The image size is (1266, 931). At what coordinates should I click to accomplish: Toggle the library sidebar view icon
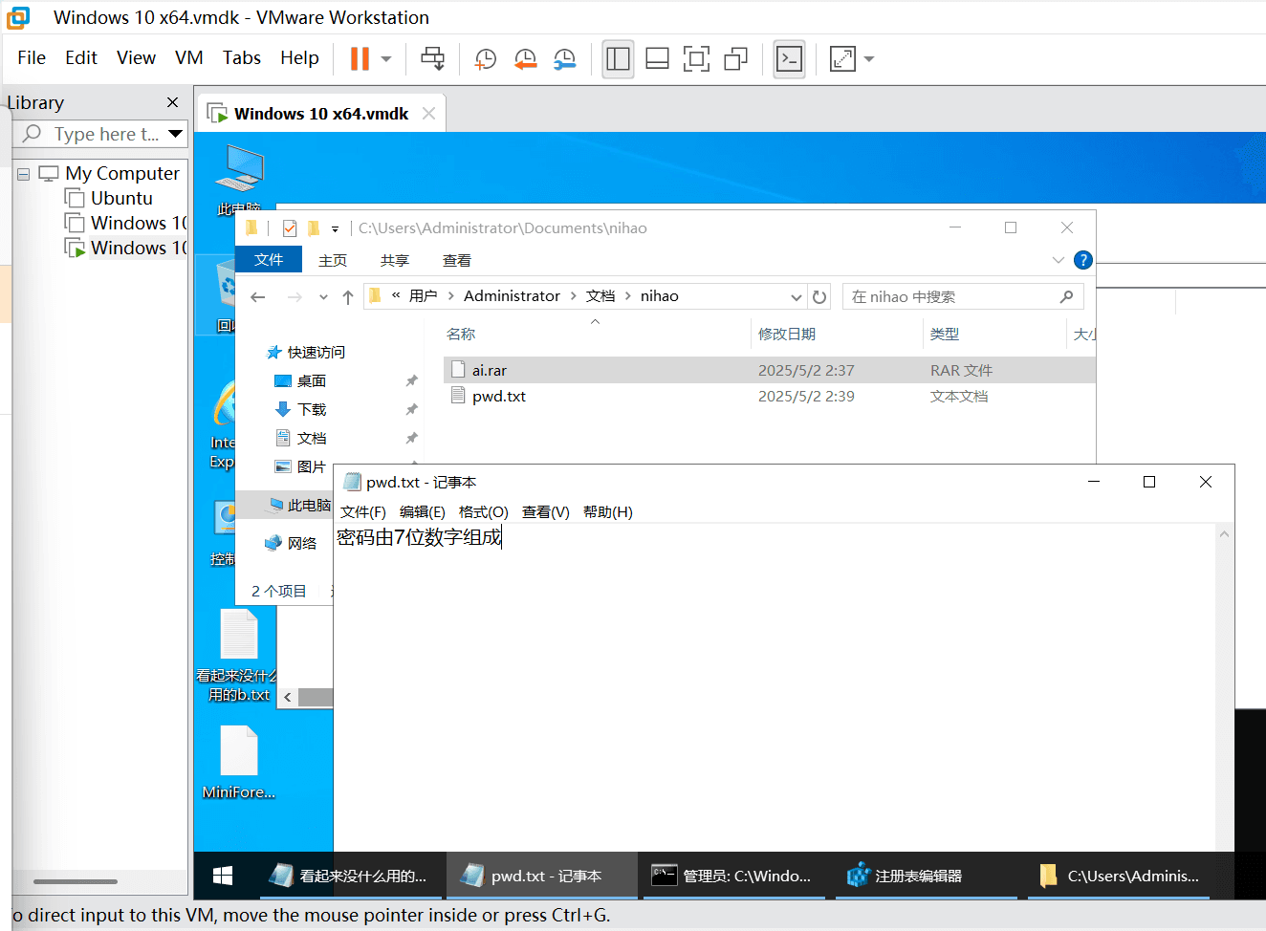(x=618, y=59)
